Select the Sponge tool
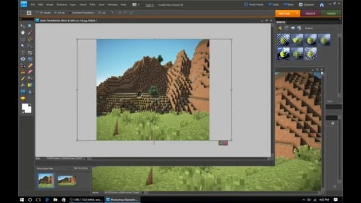Viewport: 361px width, 203px height. [23, 99]
